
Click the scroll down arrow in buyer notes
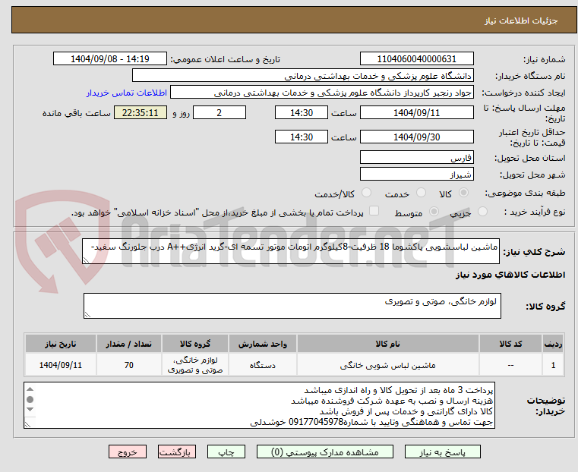30,410
